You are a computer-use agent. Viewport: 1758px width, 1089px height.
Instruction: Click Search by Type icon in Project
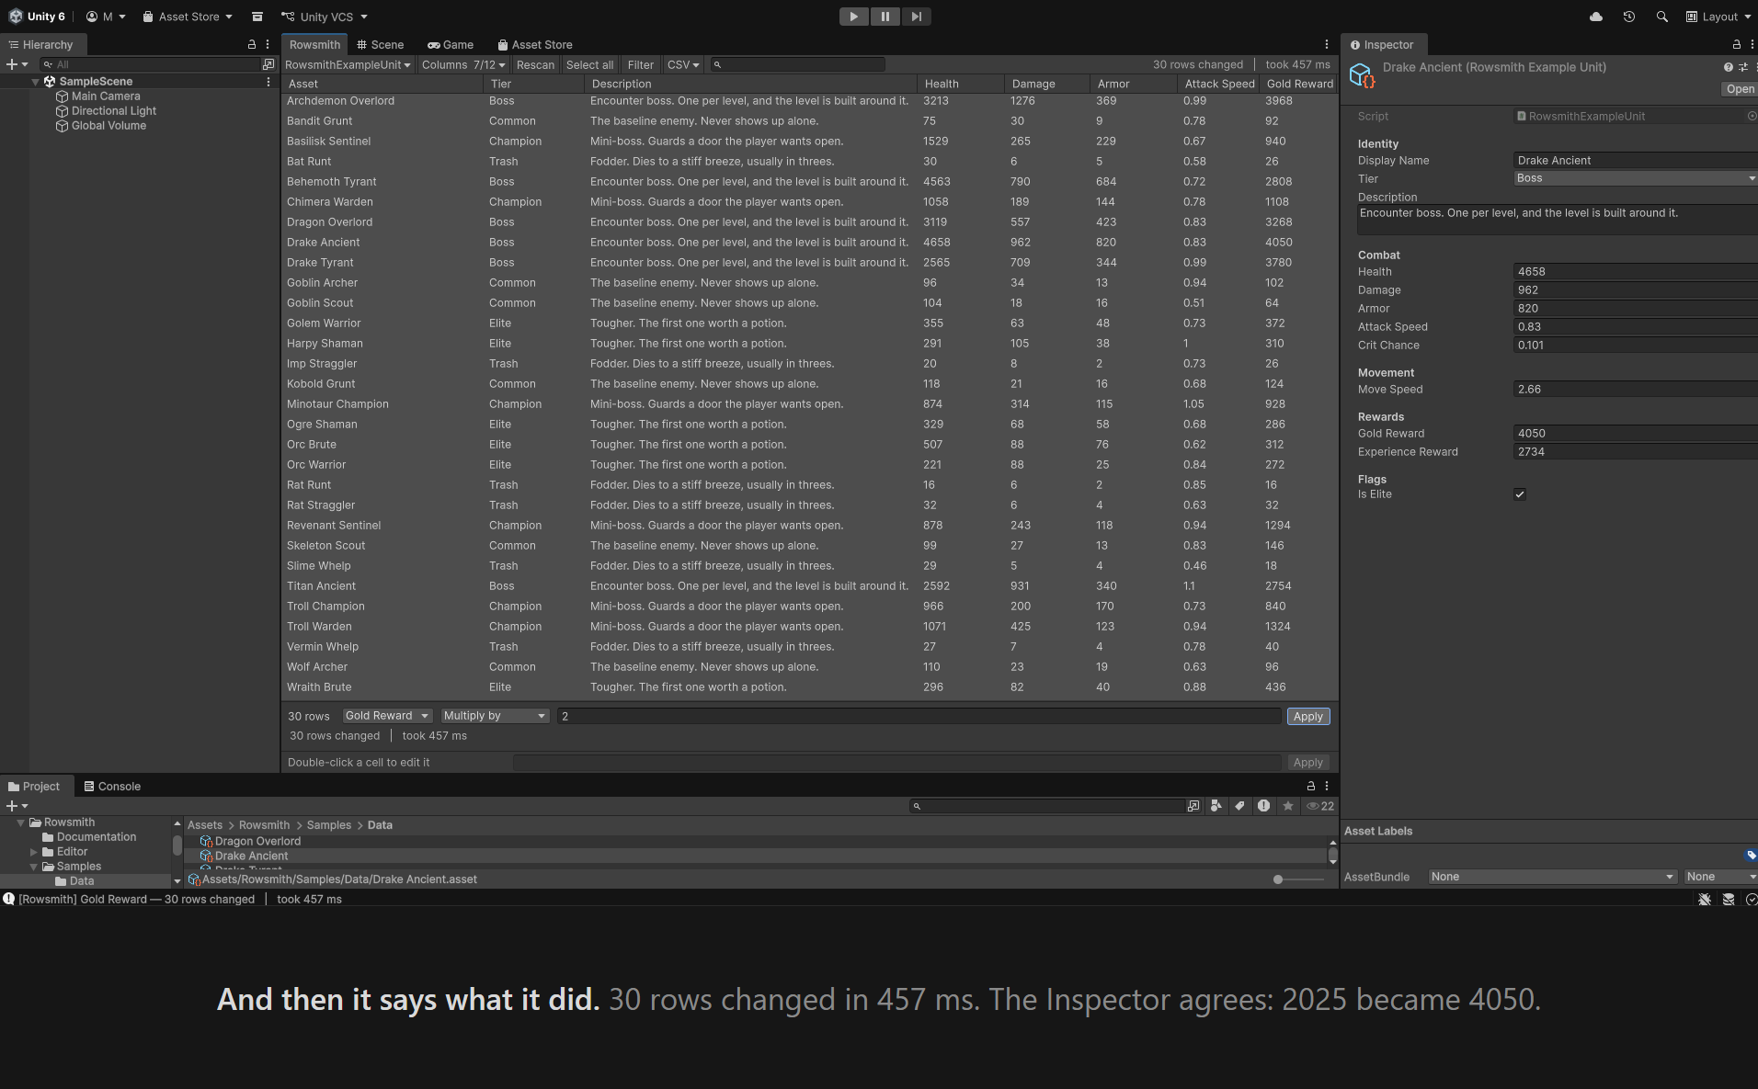1216,806
